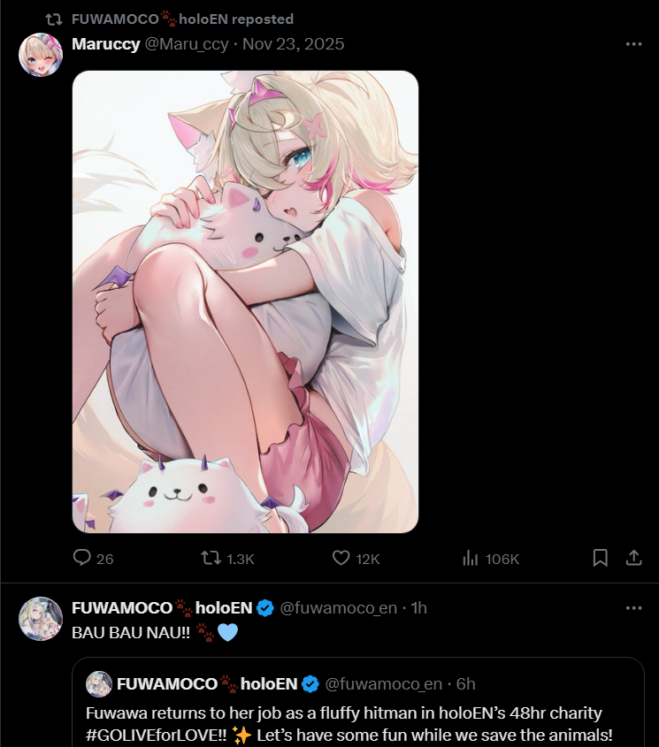Enlarge the Maruccy artwork image
659x747 pixels.
[246, 302]
